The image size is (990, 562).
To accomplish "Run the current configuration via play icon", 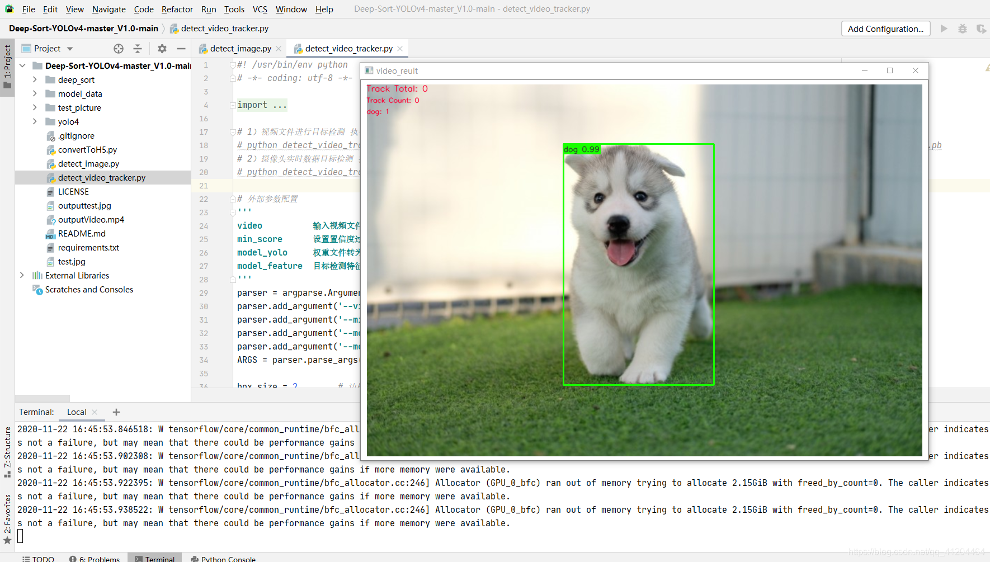I will tap(944, 29).
